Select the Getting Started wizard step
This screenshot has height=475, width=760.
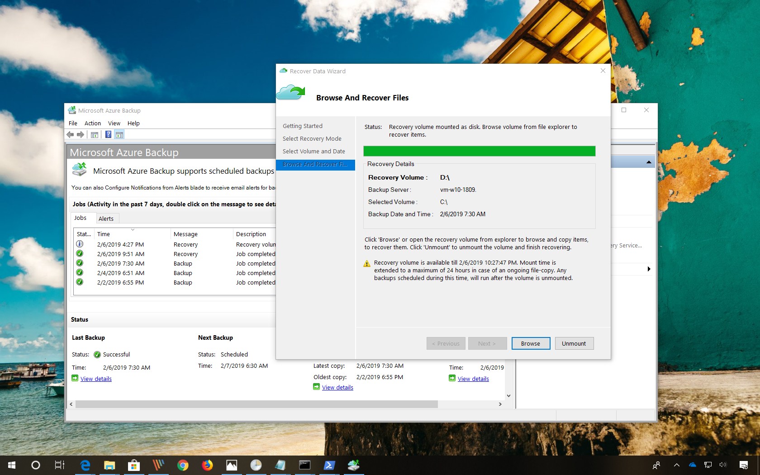(x=303, y=126)
